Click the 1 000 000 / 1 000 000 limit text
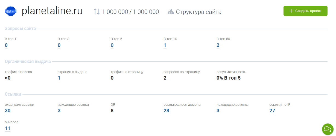Viewport: 336px width, 136px height. 130,12
